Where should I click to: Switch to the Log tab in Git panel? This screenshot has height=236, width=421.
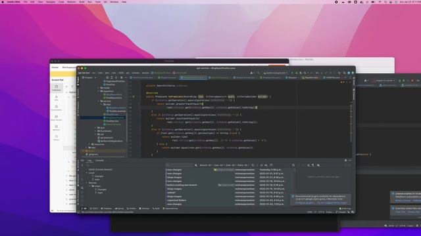[89, 161]
